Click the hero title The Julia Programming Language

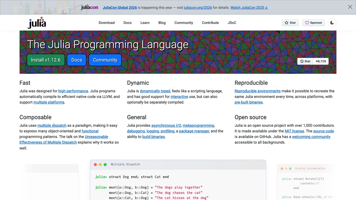point(108,44)
